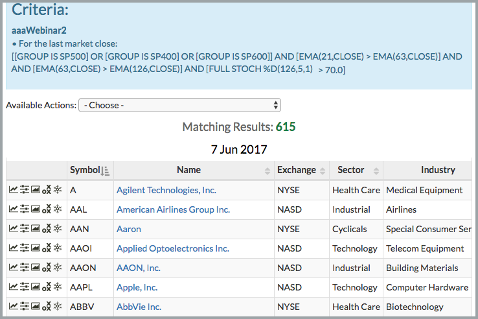Click the sliders icon in the AAL row
Viewport: 478px width, 319px height.
tap(25, 209)
